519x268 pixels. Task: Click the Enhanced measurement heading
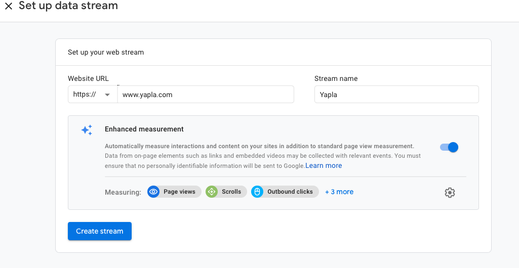click(x=144, y=129)
